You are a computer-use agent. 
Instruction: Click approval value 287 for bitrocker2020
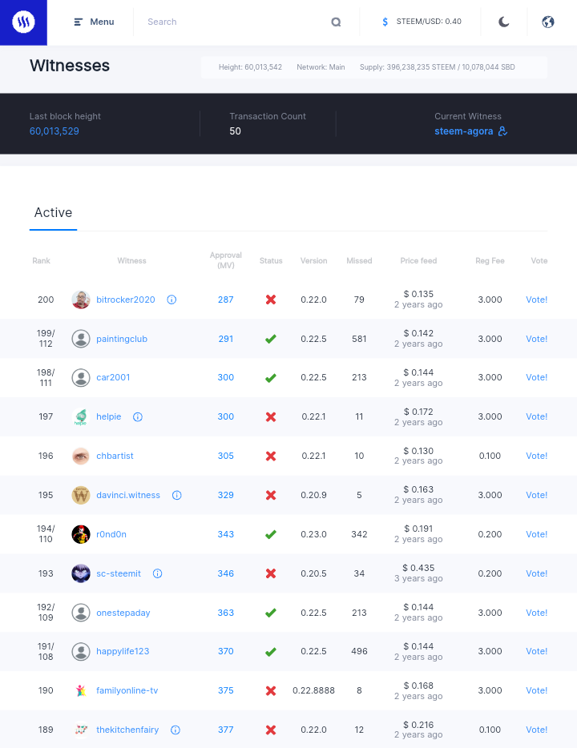coord(226,300)
